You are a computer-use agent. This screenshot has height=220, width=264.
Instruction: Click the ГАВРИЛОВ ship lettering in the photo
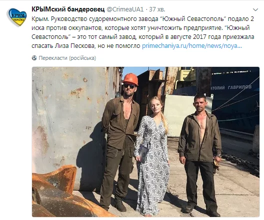click(x=239, y=87)
